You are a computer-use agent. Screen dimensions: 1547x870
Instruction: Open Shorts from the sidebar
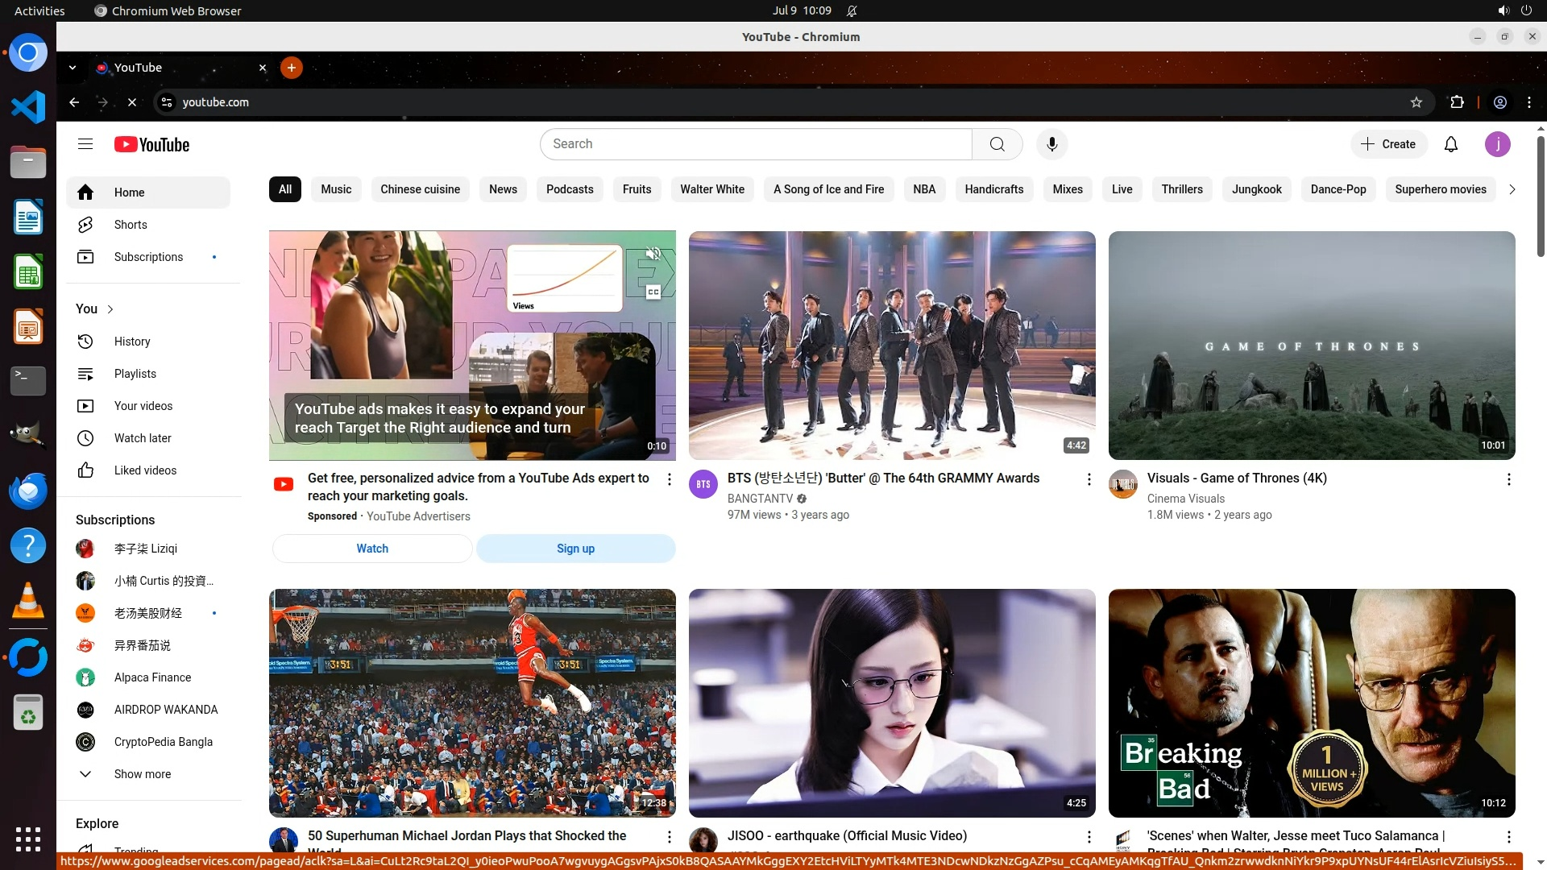click(130, 225)
